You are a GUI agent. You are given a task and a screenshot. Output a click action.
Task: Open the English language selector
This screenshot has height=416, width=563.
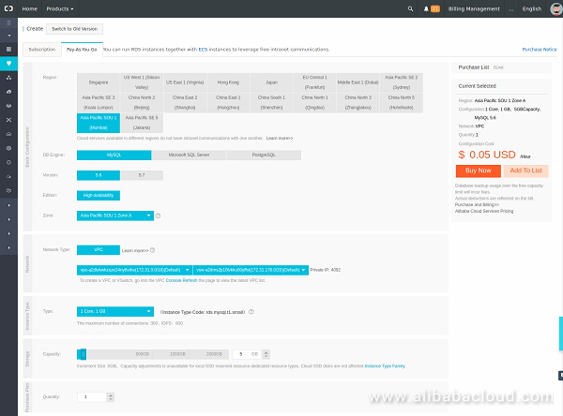point(532,9)
